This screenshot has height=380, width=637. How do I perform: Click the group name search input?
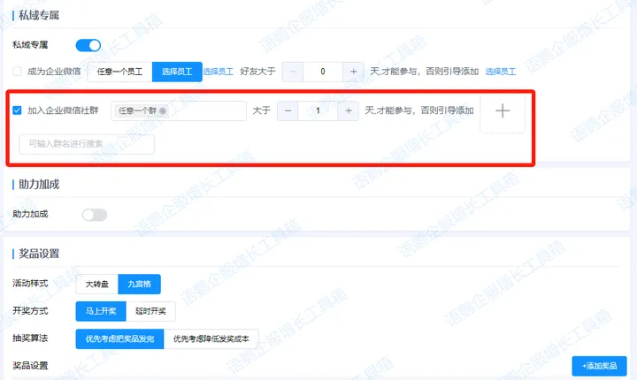87,144
